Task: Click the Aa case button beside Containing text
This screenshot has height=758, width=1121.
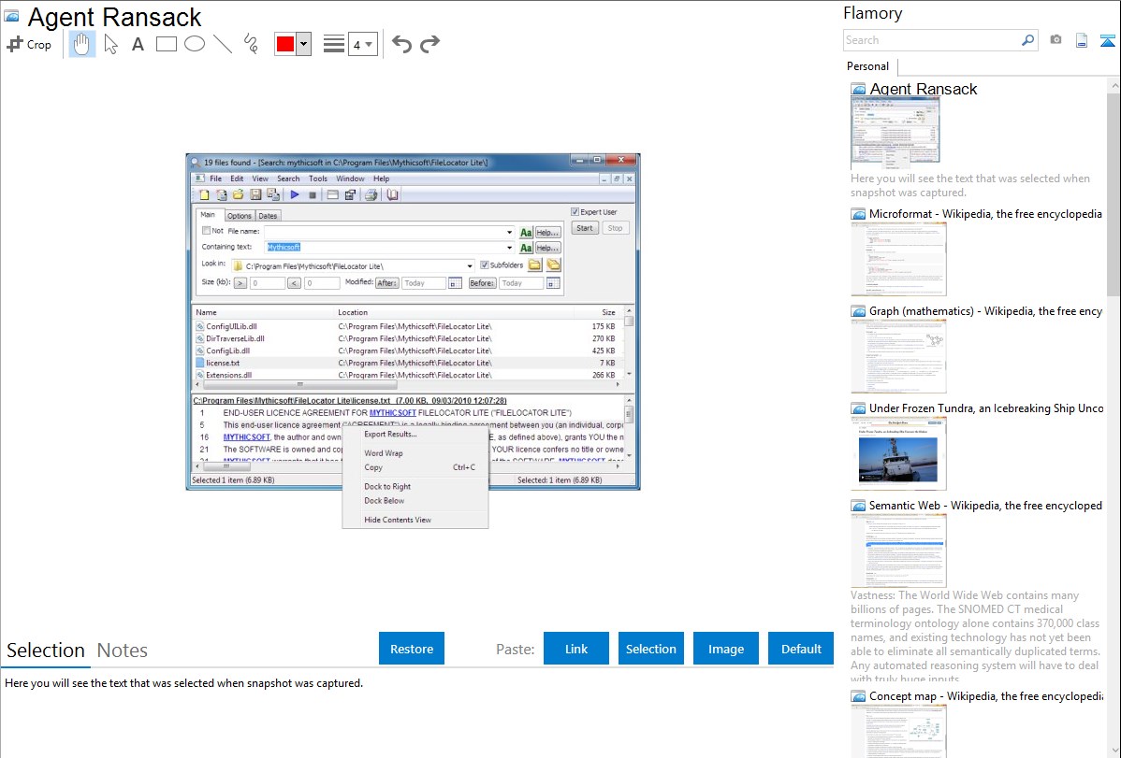Action: point(526,248)
